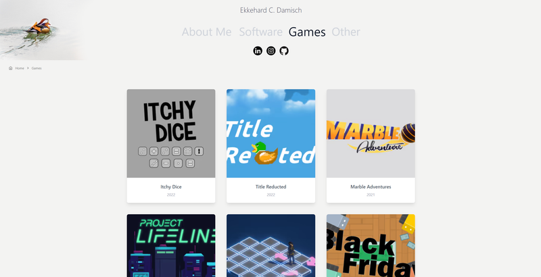Open the Other navigation tab
This screenshot has width=541, height=277.
(x=346, y=32)
